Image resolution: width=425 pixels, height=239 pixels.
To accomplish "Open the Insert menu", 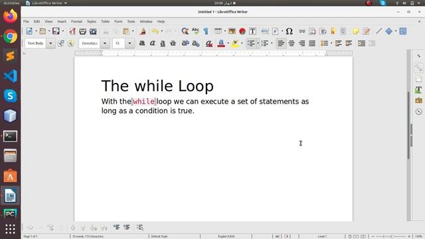I will [62, 21].
